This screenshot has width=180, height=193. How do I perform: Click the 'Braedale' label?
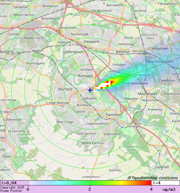point(131,99)
